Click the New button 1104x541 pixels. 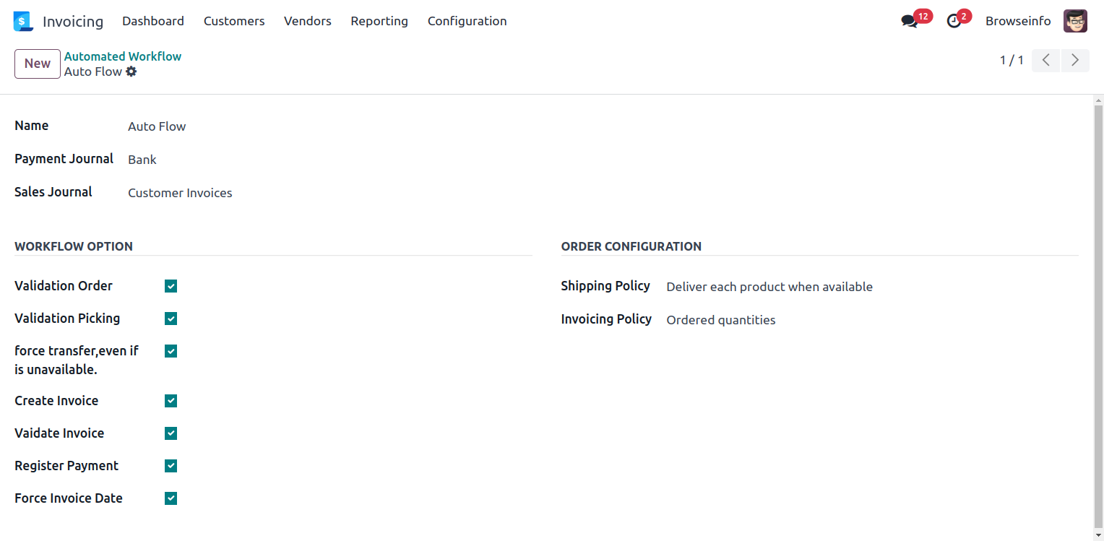pos(38,64)
